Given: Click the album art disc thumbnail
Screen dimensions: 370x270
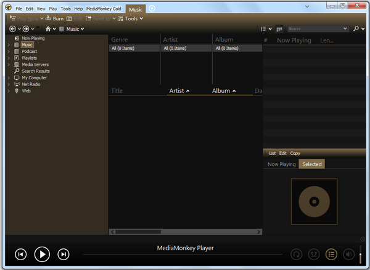Looking at the screenshot, I should coord(314,202).
